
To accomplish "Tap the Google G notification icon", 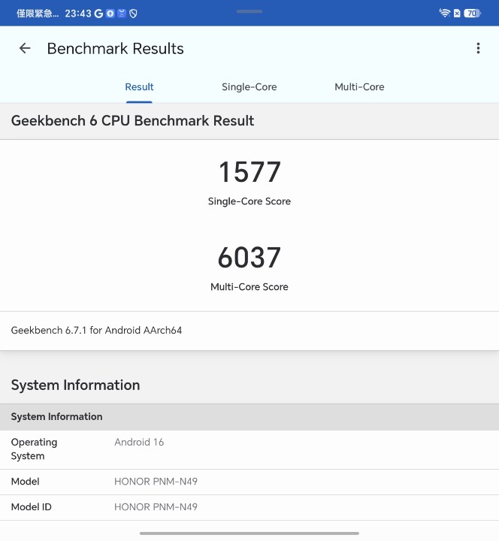I will pyautogui.click(x=98, y=14).
